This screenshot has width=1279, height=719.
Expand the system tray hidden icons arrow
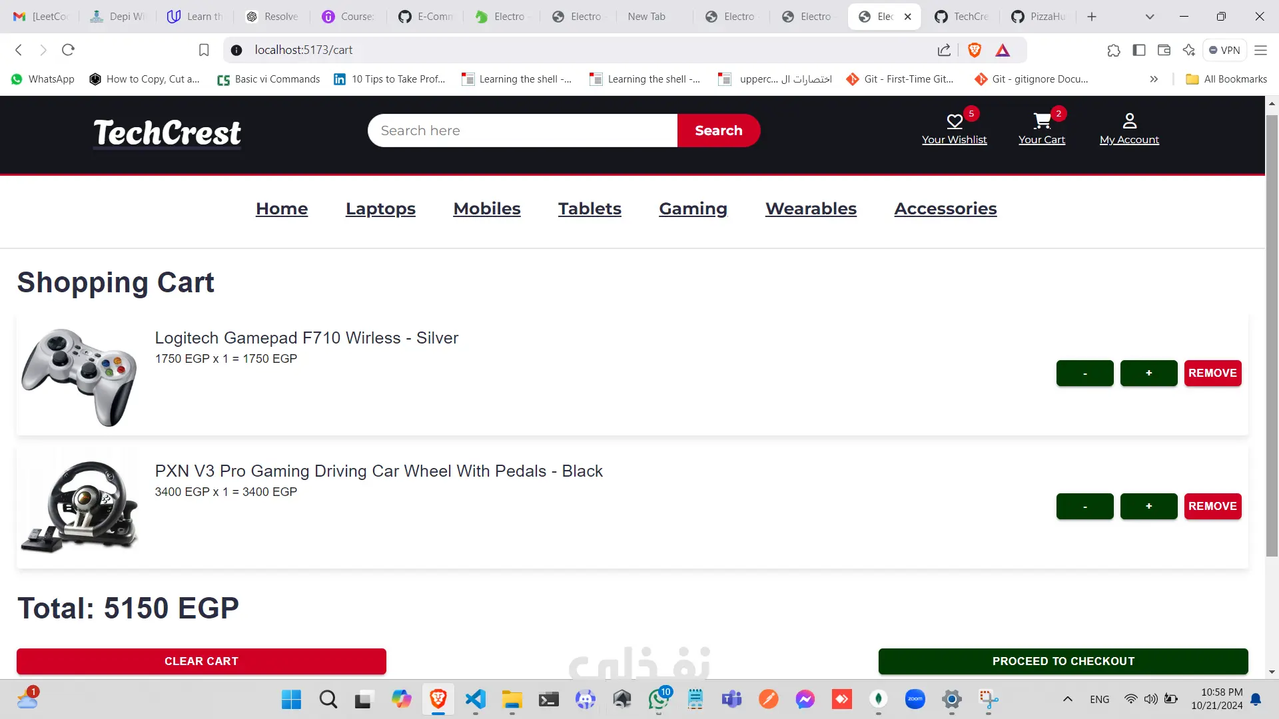[x=1067, y=699]
